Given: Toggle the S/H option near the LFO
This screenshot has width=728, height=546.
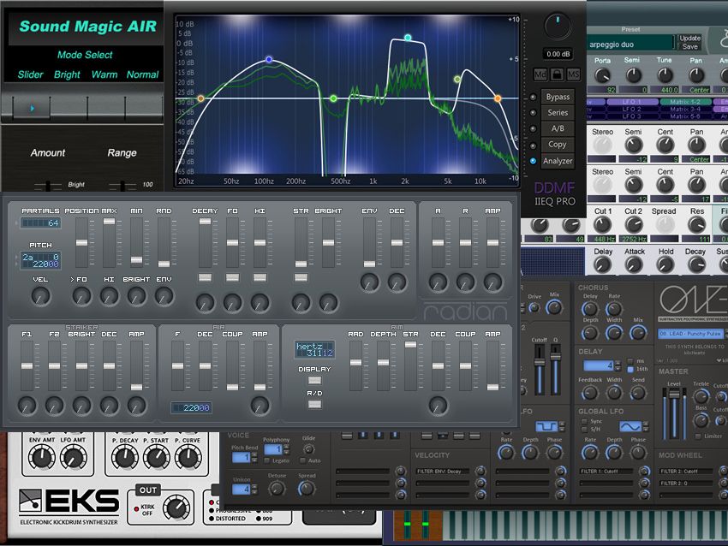Looking at the screenshot, I should click(x=584, y=430).
